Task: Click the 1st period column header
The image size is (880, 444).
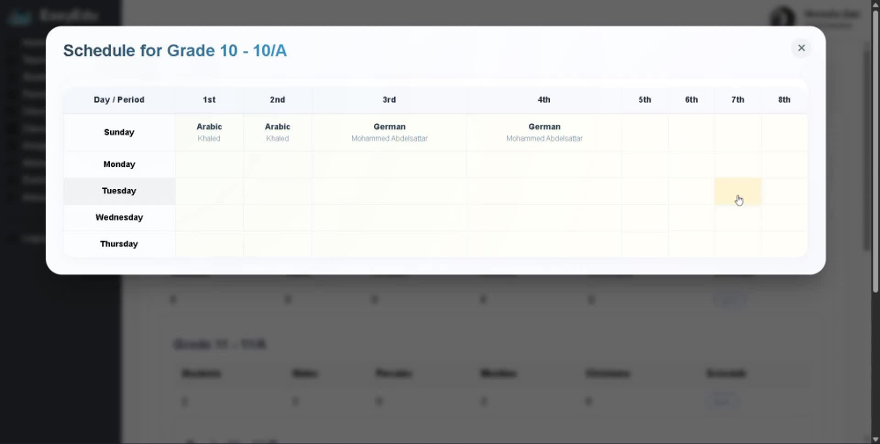Action: pos(209,99)
